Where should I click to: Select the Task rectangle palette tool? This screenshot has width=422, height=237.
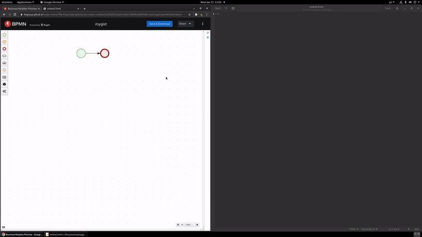[5, 56]
